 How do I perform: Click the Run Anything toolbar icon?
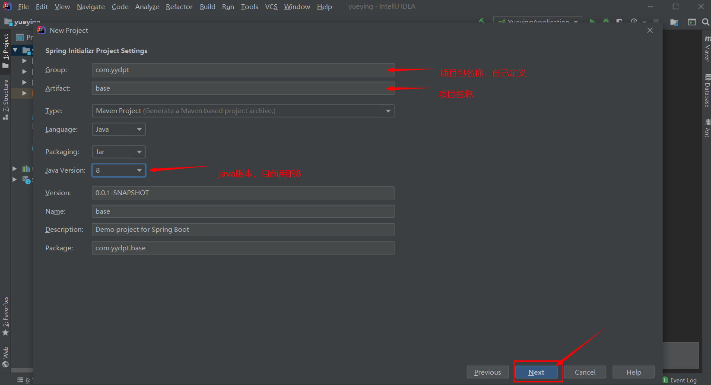(692, 22)
